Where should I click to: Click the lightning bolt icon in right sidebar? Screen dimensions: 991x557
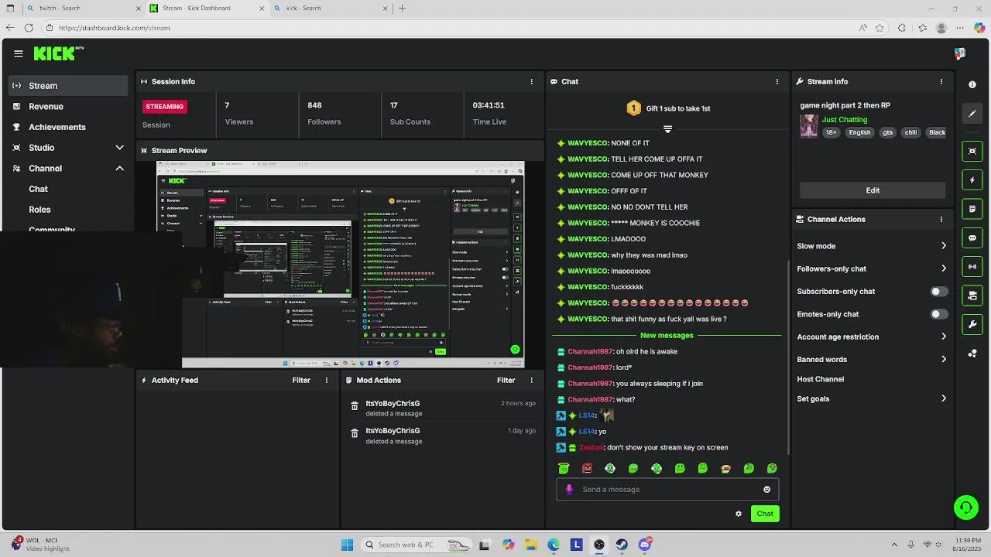tap(972, 180)
